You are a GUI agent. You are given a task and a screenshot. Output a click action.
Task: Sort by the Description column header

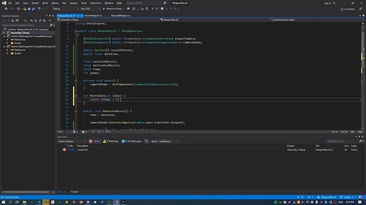[82, 146]
